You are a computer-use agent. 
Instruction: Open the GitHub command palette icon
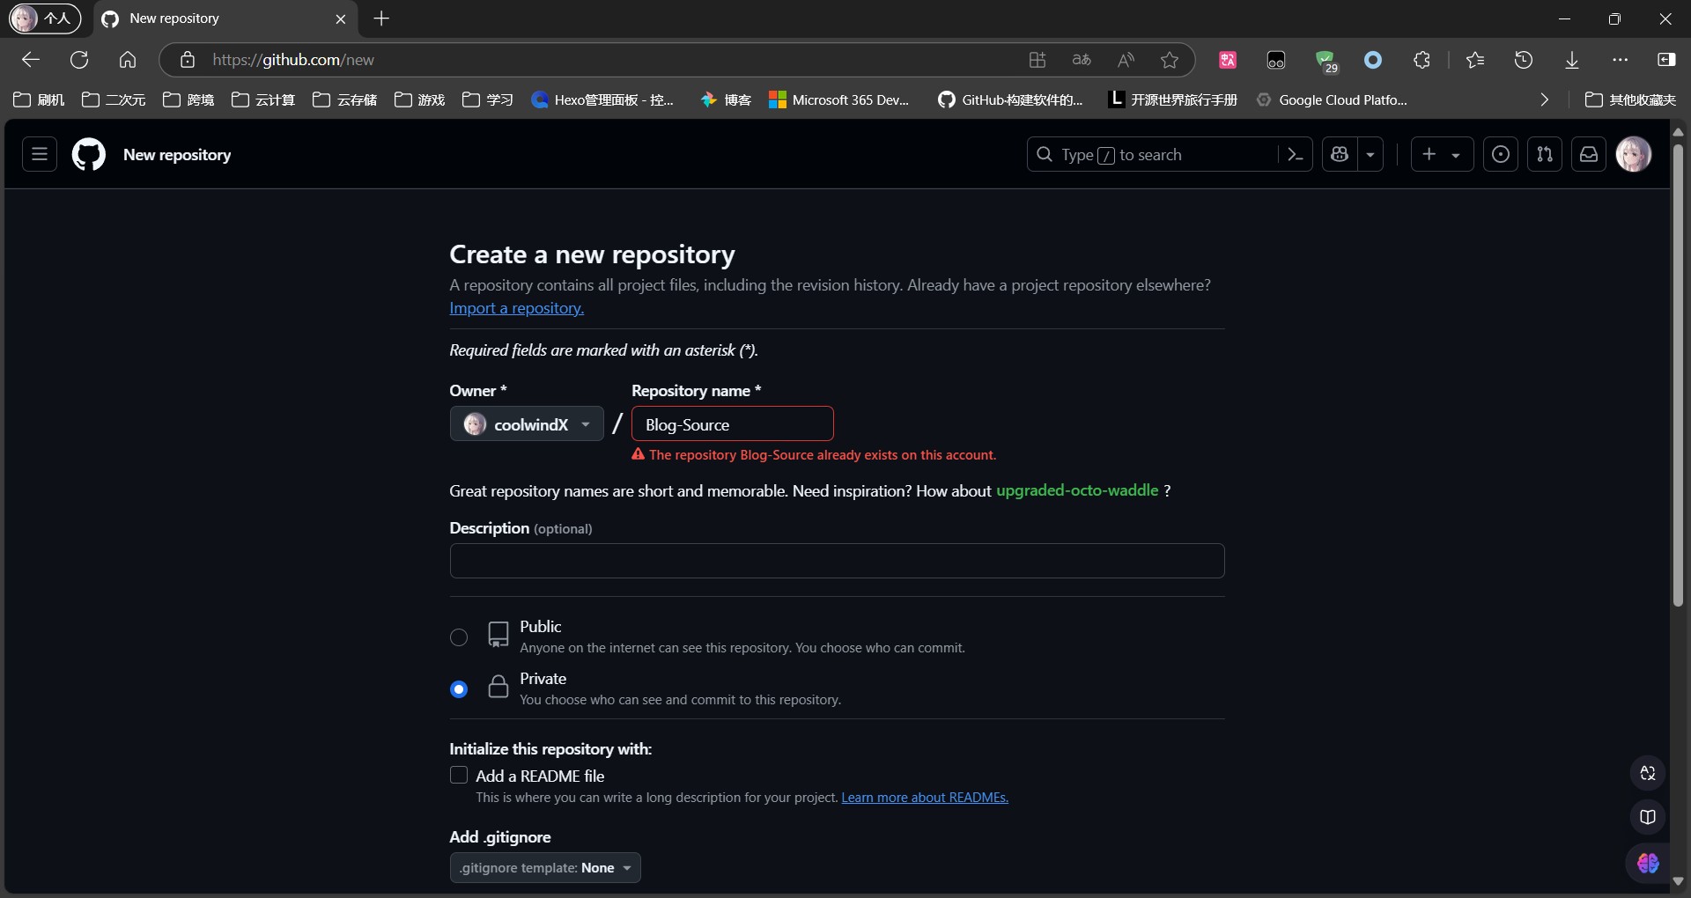1295,154
